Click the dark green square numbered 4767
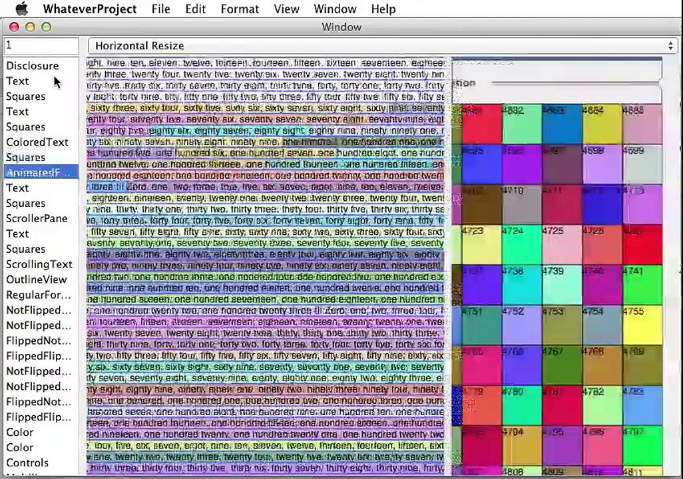 [562, 366]
